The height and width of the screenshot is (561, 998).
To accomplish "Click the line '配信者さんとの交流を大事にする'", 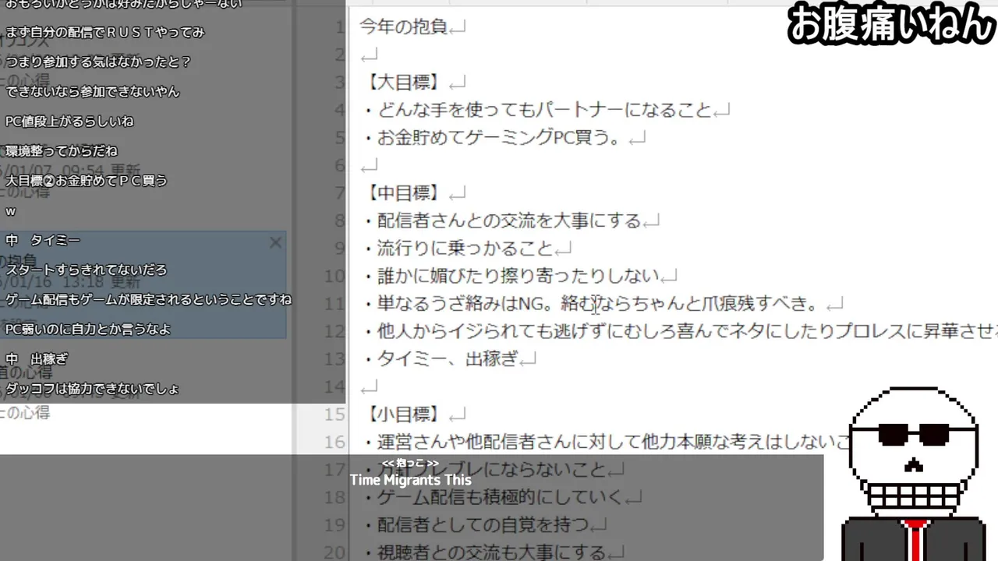I will (x=501, y=221).
